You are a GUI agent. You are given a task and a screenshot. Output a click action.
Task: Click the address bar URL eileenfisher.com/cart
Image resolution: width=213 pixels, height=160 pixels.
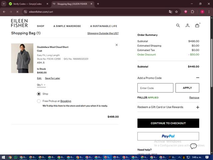click(x=41, y=12)
